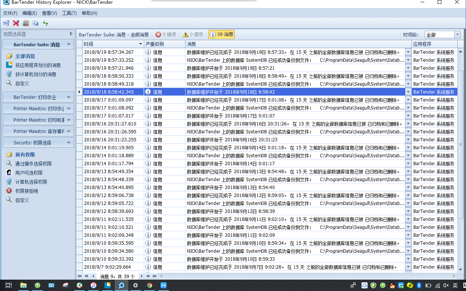Pin the 视图选择器 panel
466x291 pixels.
tap(71, 34)
